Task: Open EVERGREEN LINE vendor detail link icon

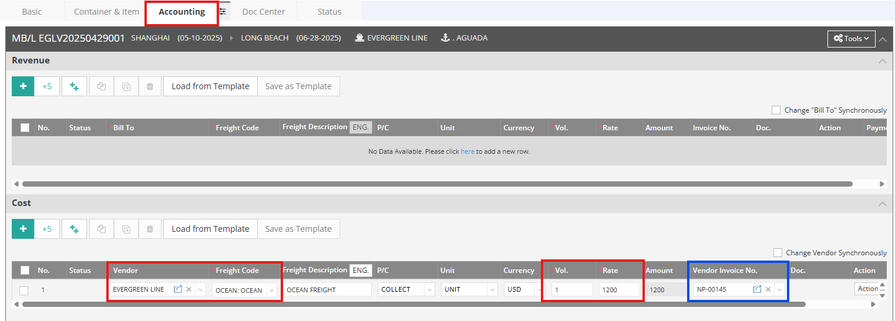Action: click(x=178, y=289)
